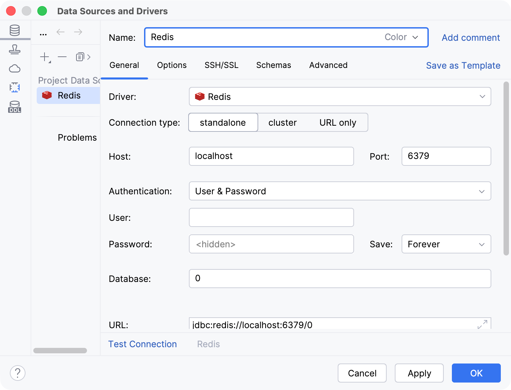Click the Add comment link
Viewport: 511px width, 390px height.
click(x=471, y=38)
